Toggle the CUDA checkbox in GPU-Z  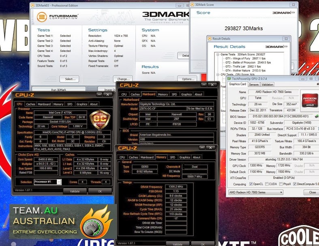click(267, 184)
